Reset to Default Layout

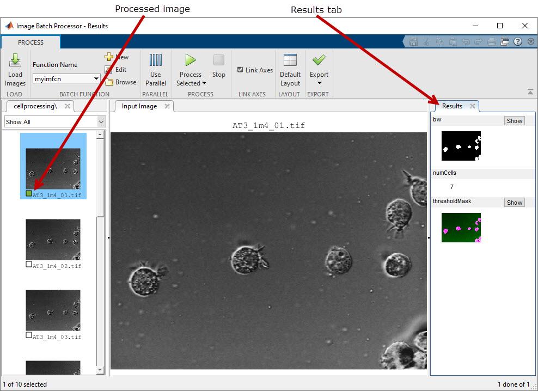[290, 70]
